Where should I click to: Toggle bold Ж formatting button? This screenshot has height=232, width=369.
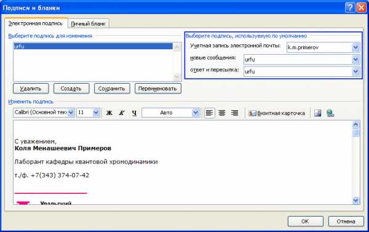(109, 113)
